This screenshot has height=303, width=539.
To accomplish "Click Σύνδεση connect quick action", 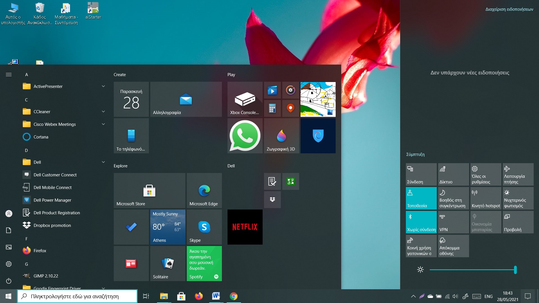I will [421, 174].
